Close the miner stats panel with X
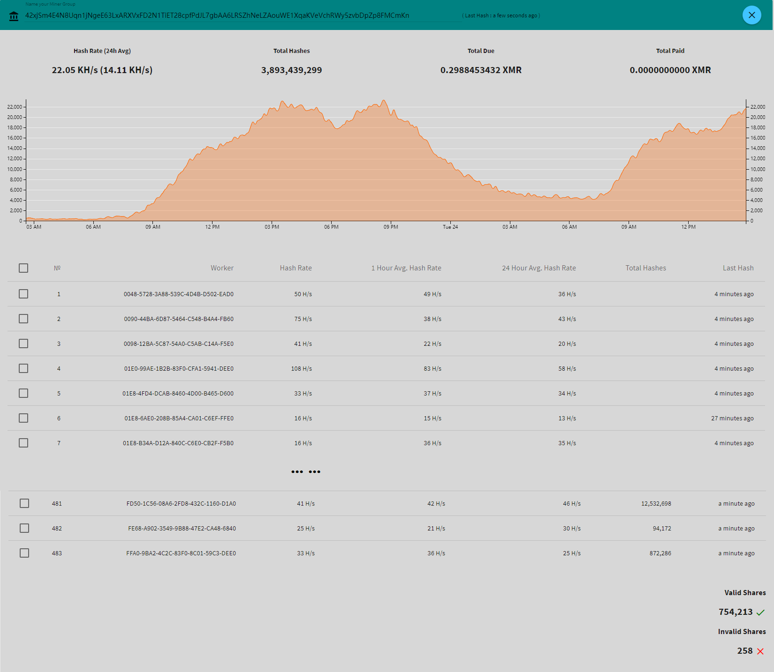Image resolution: width=774 pixels, height=672 pixels. point(751,15)
